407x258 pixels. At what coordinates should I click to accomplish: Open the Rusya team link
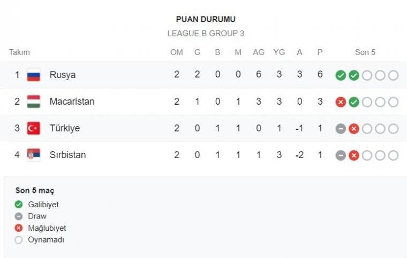pos(63,75)
